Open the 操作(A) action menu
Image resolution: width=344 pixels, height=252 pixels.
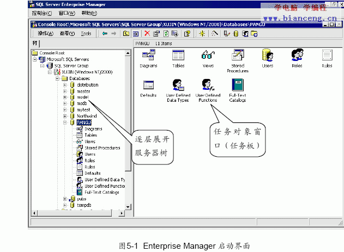[x=45, y=34]
